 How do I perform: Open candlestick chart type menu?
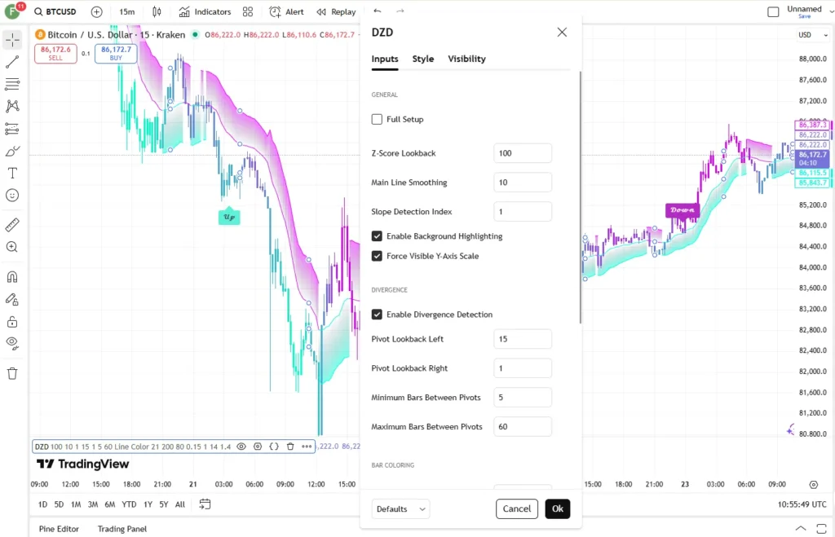tap(157, 11)
